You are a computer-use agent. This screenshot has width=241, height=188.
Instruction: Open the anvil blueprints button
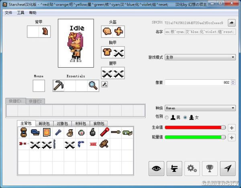point(174,168)
